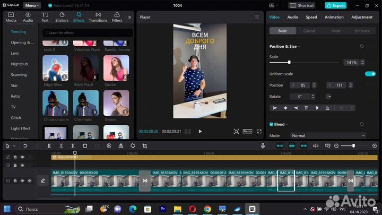The height and width of the screenshot is (215, 382).
Task: Expand more tool tabs with double chevron
Action: [x=129, y=18]
